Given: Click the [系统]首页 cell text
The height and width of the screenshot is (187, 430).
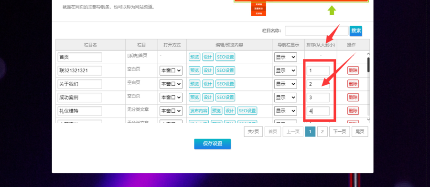Looking at the screenshot, I should click(x=137, y=55).
